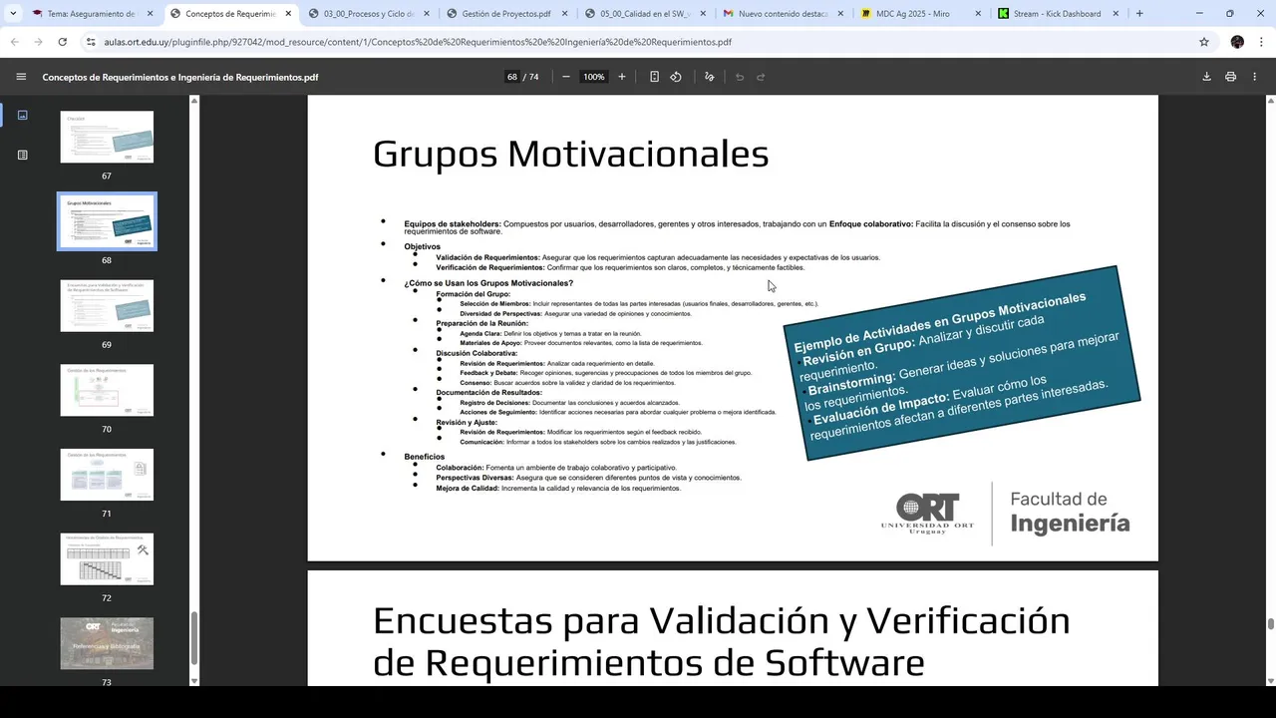Open the tab search dropdown arrow

click(12, 14)
